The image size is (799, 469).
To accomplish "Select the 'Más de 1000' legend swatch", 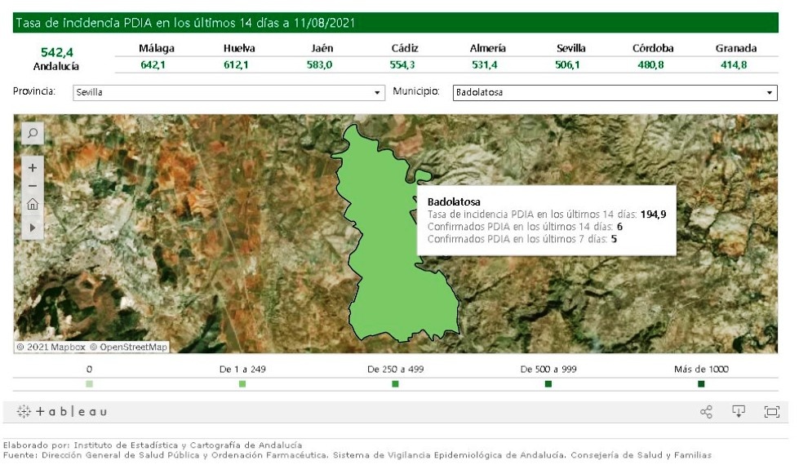I will [x=701, y=384].
